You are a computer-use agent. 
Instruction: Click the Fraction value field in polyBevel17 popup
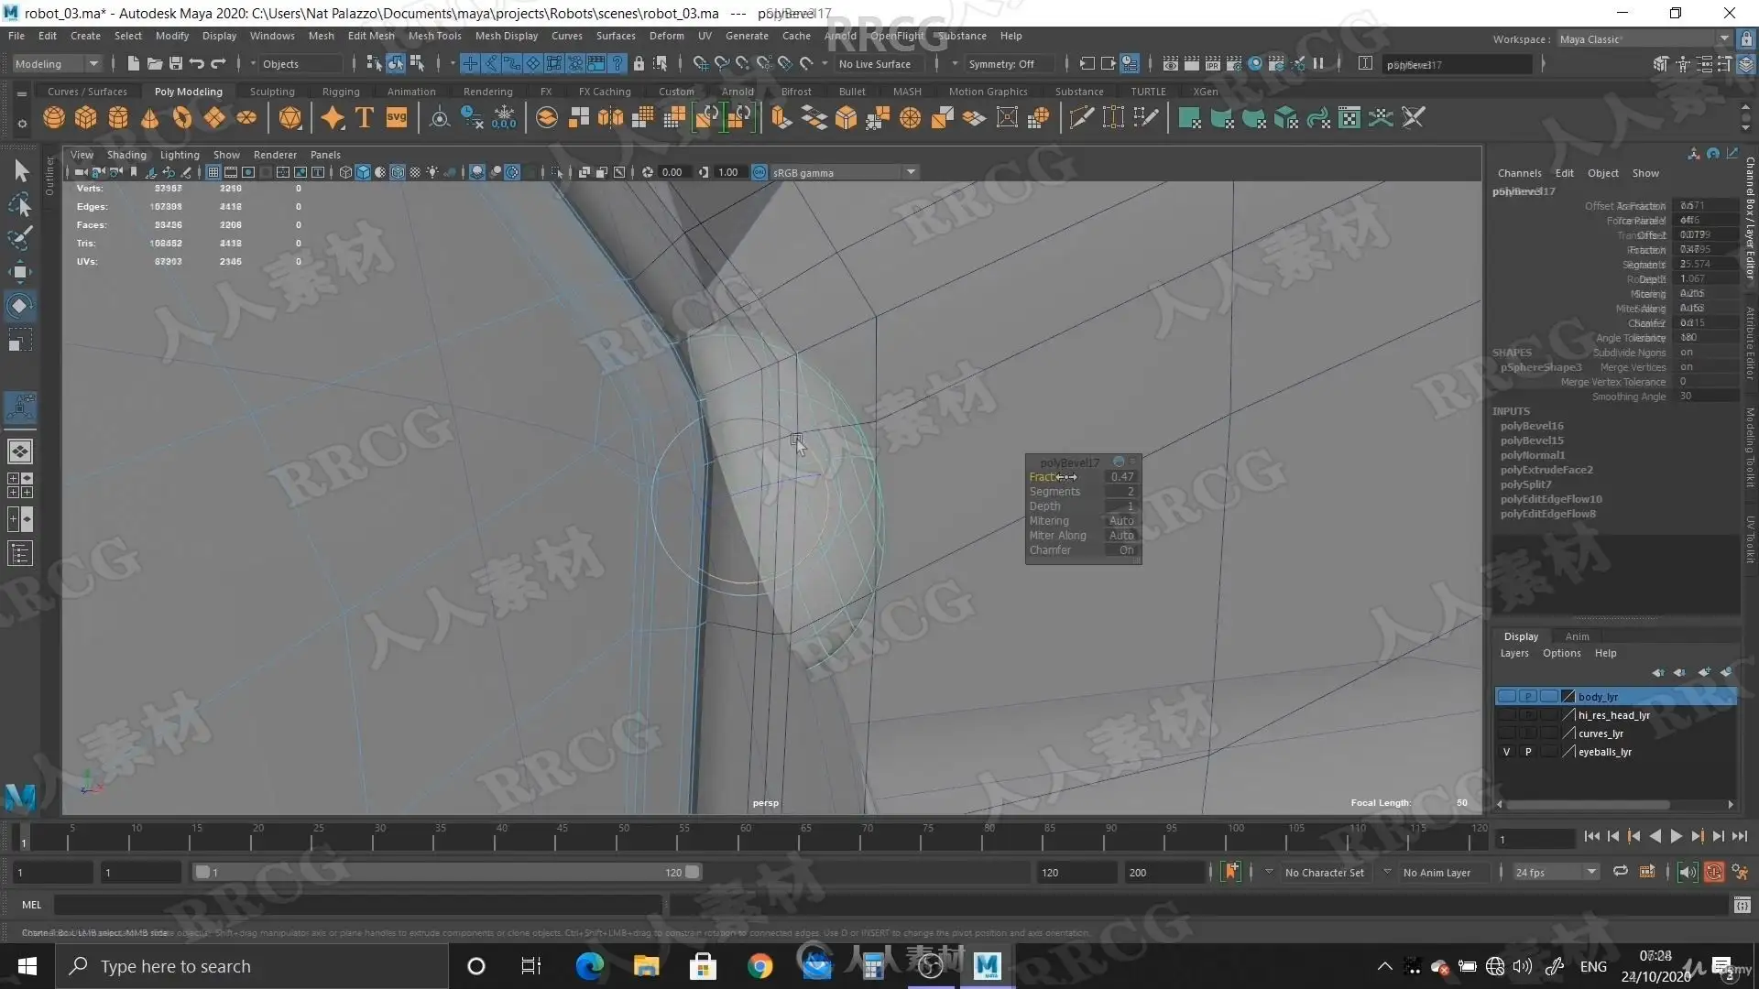(x=1121, y=477)
